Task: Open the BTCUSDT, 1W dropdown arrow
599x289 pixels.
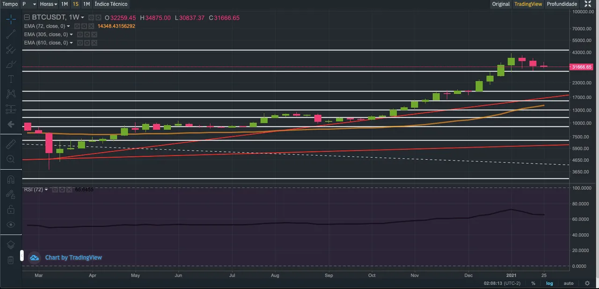Action: click(x=83, y=18)
